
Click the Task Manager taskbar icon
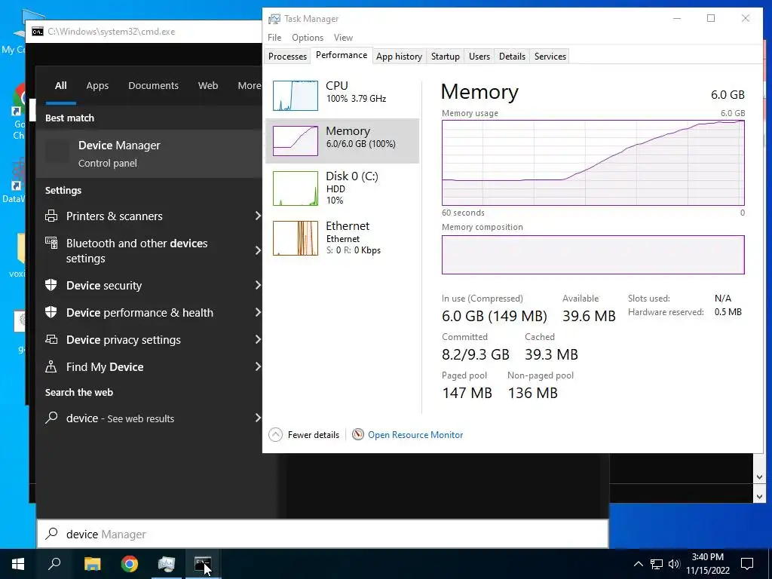167,564
